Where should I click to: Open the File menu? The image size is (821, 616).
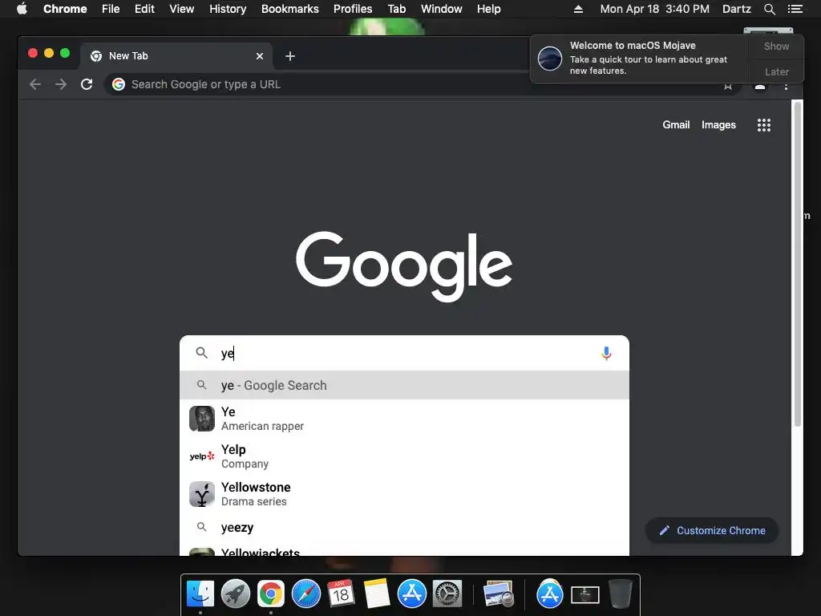(111, 9)
